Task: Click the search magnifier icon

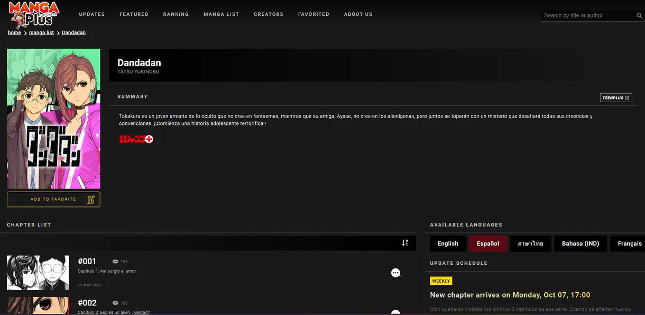Action: [639, 16]
